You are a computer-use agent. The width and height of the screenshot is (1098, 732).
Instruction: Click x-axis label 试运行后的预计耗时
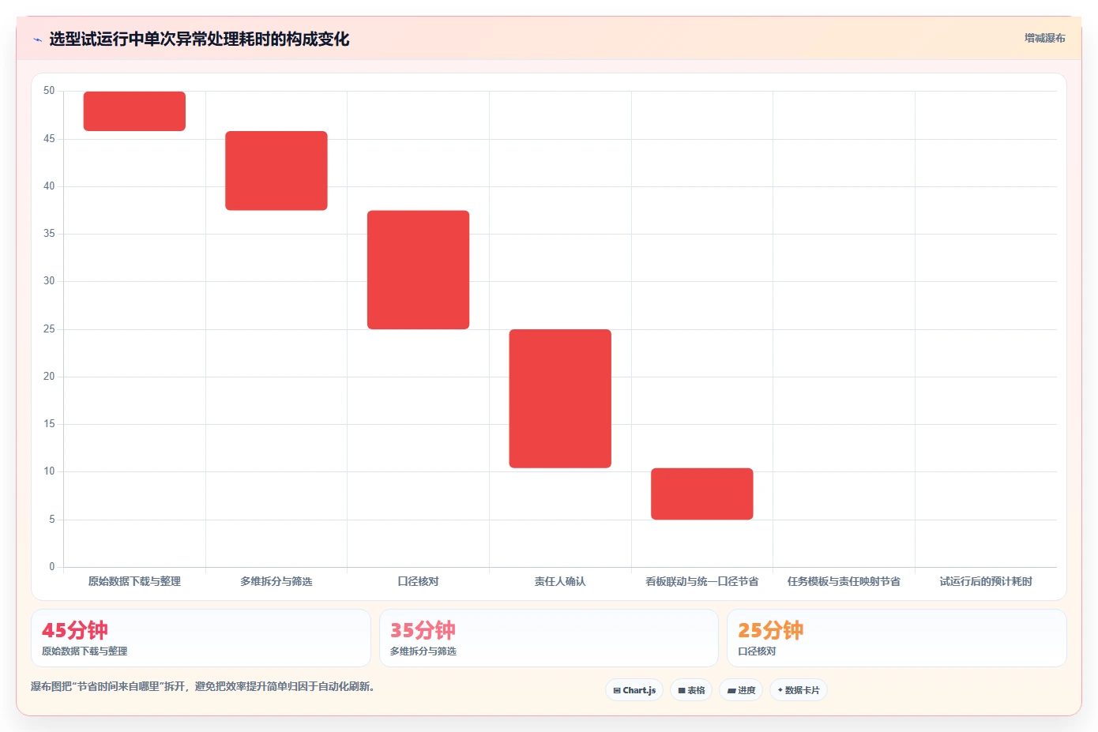986,581
